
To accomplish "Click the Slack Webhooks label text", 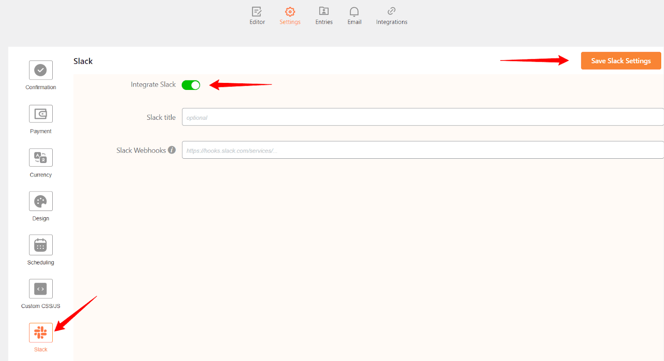I will 141,150.
